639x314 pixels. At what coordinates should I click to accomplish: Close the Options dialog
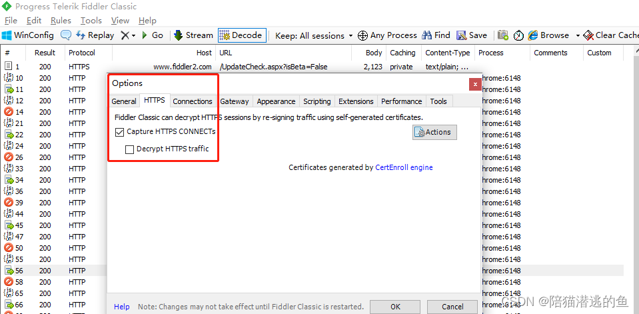coord(475,85)
